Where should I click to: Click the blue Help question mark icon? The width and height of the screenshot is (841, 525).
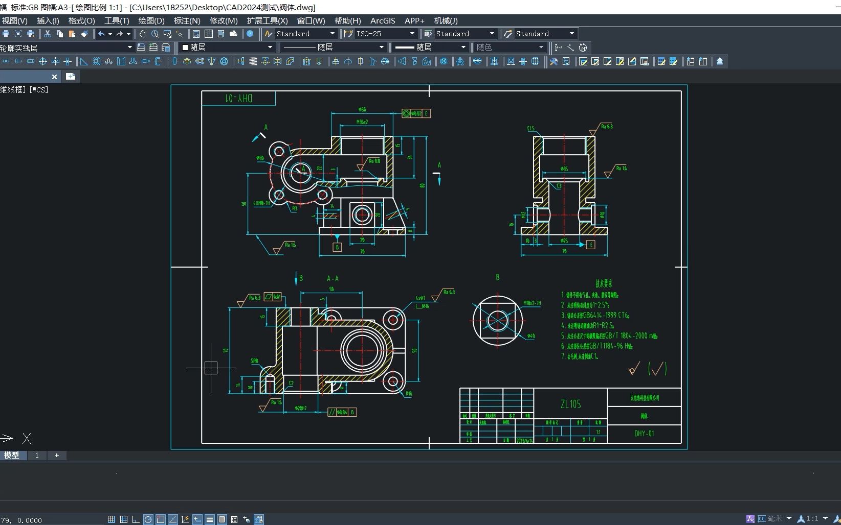(250, 34)
